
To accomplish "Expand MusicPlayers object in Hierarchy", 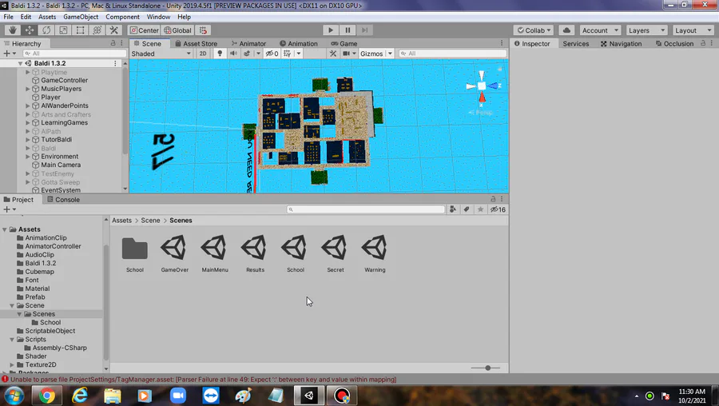I will click(27, 89).
